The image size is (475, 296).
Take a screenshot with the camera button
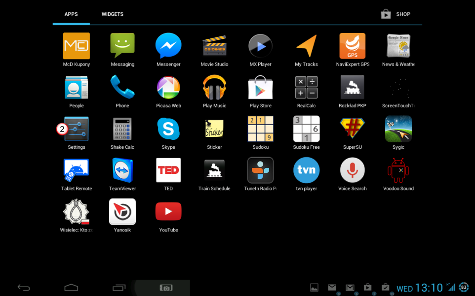166,288
